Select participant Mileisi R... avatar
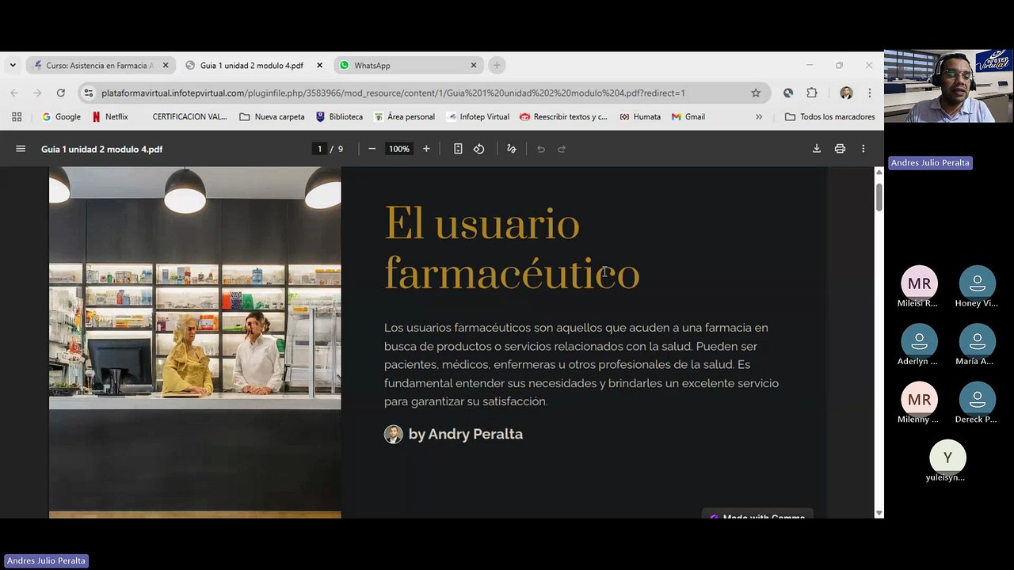Viewport: 1014px width, 570px height. click(919, 283)
